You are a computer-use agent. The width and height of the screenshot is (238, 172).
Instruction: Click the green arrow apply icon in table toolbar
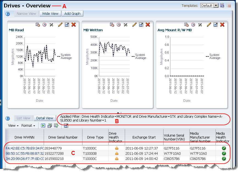[x=43, y=125]
